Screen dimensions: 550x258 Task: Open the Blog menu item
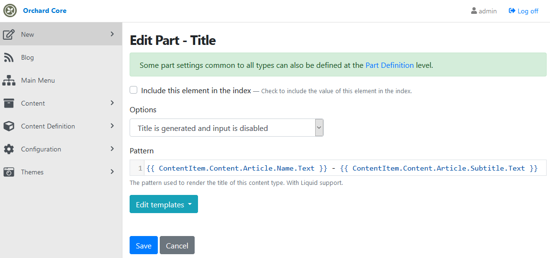(x=61, y=57)
